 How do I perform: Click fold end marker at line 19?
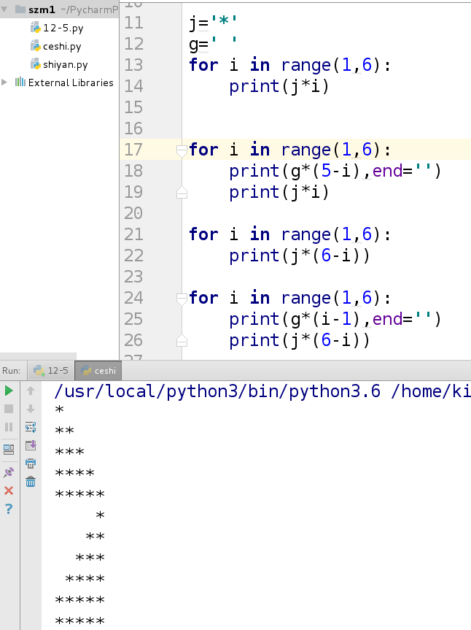point(182,193)
